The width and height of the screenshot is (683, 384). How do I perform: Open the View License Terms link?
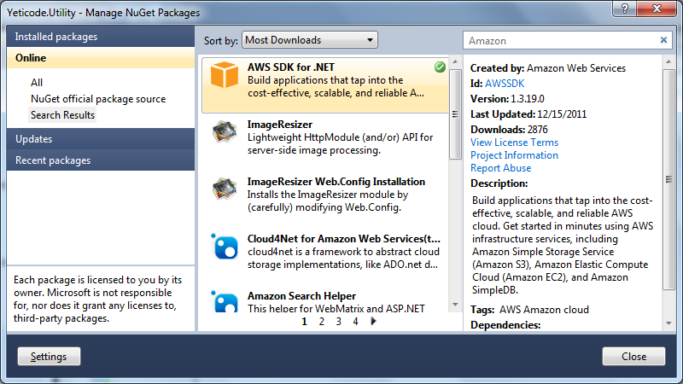coord(514,143)
